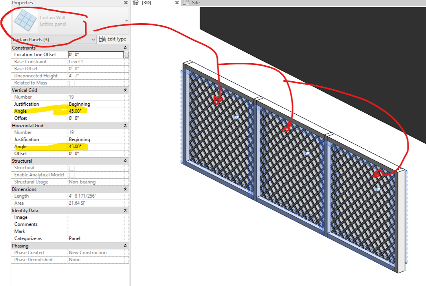Viewport: 426px width, 286px height.
Task: Open the properties filter dropdown arrow
Action: (x=127, y=21)
